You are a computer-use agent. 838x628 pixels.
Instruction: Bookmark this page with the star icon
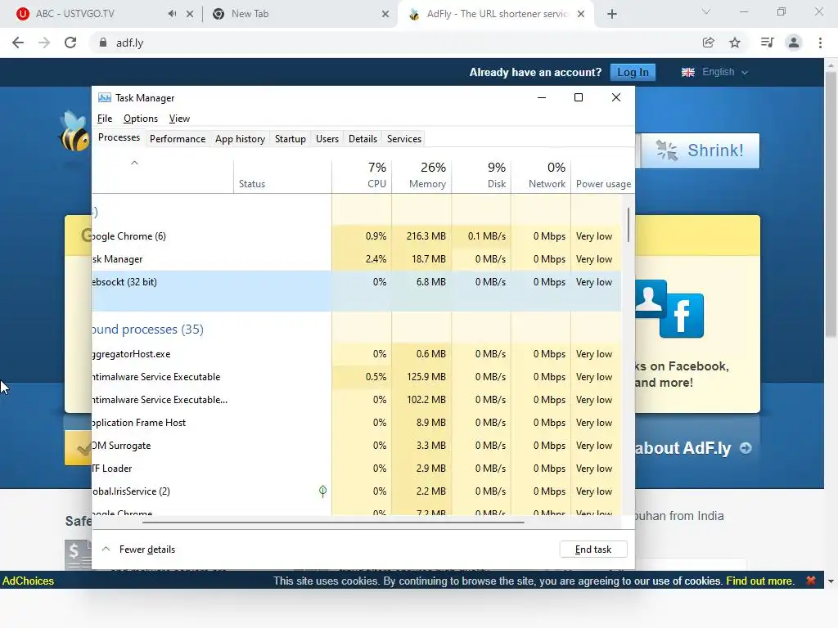coord(735,43)
